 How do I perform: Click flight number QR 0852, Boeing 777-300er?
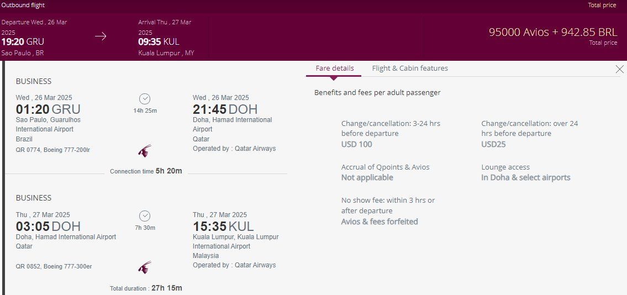(54, 266)
